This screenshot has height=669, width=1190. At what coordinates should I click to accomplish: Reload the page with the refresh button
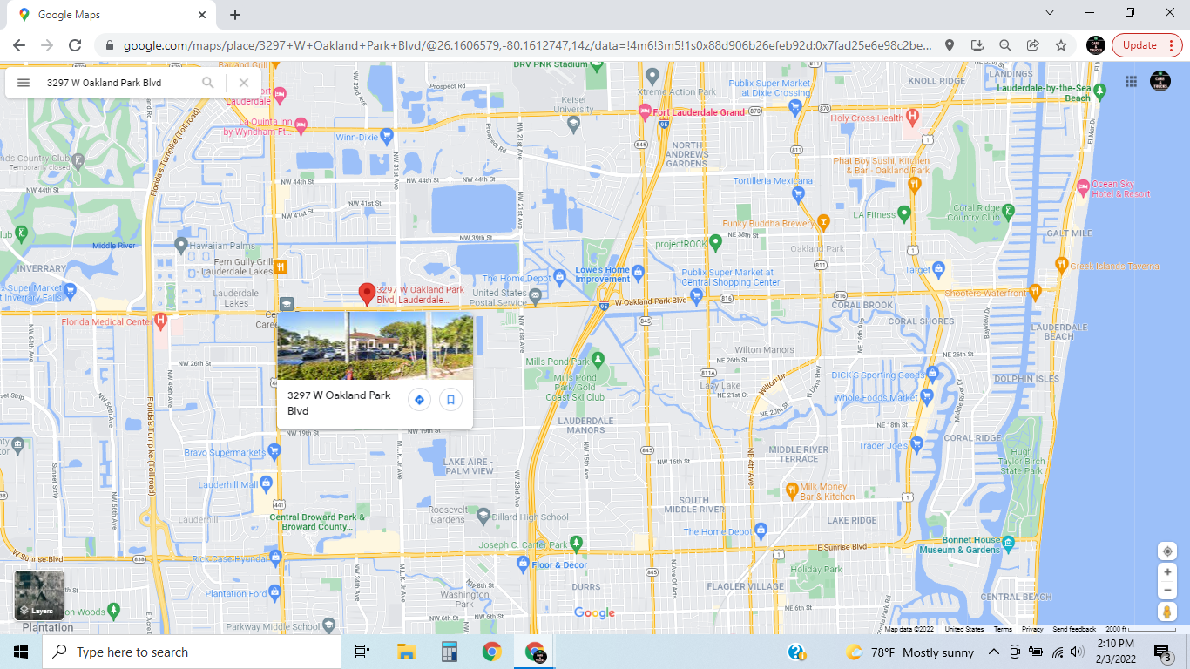[x=75, y=45]
